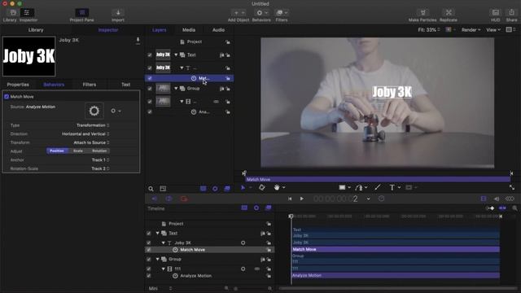Uncheck Match Move in the timeline list
This screenshot has height=293, width=521.
(x=148, y=250)
